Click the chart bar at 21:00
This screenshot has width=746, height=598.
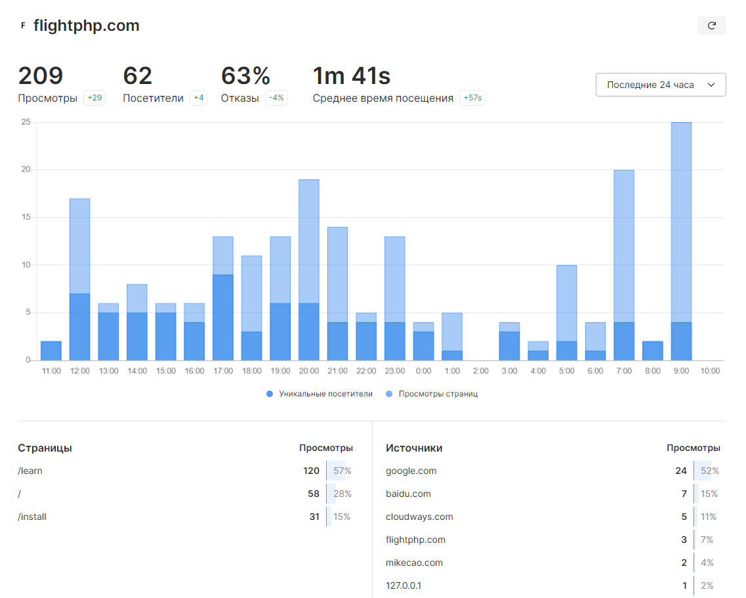pos(337,294)
